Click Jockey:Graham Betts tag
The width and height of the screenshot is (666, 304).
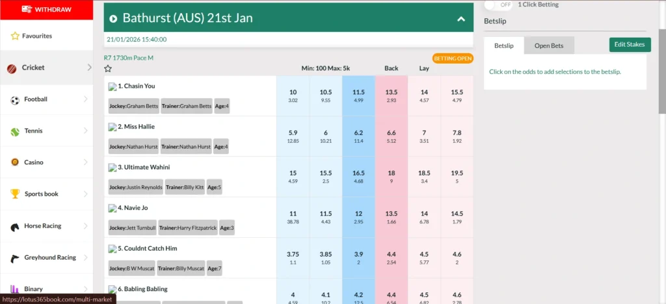click(x=134, y=106)
